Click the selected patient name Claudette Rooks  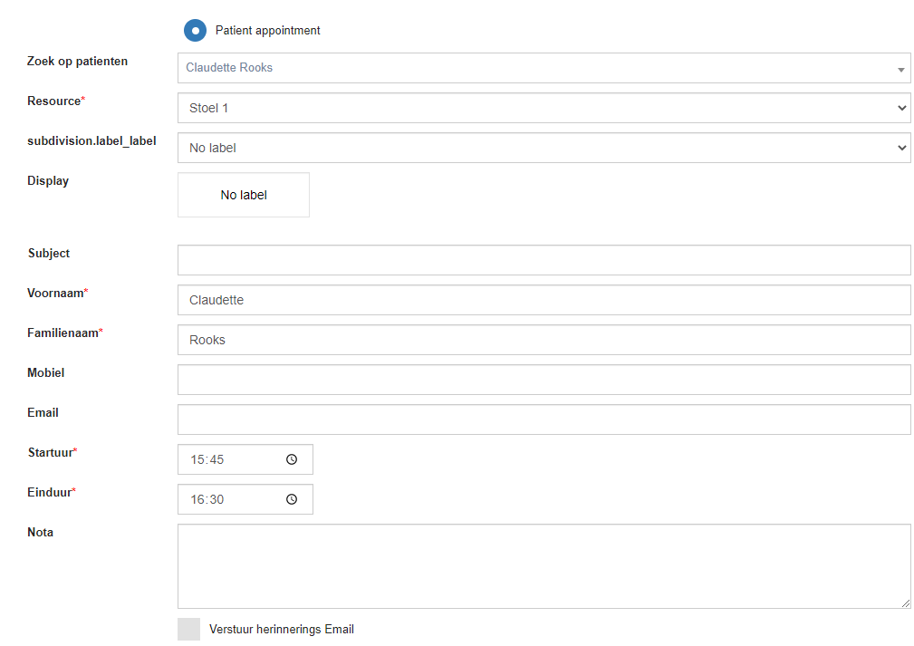coord(229,68)
